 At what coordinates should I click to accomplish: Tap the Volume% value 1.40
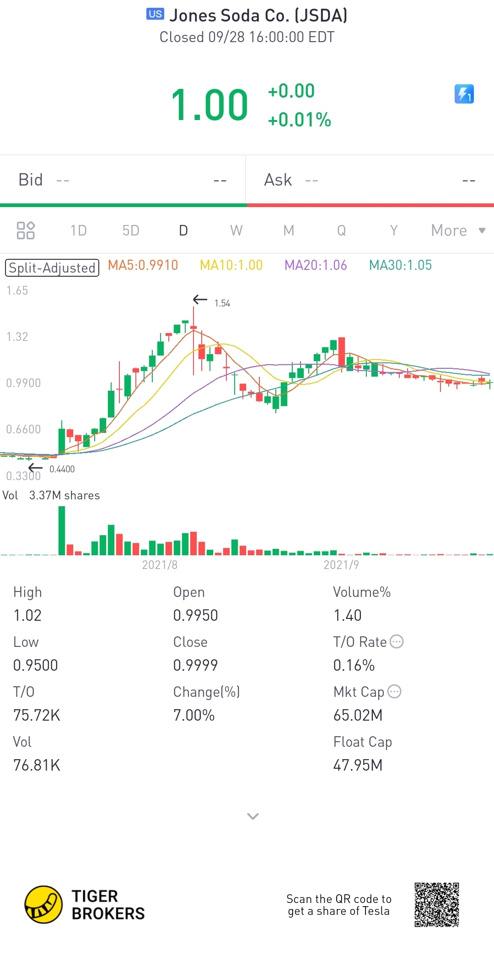pos(348,615)
